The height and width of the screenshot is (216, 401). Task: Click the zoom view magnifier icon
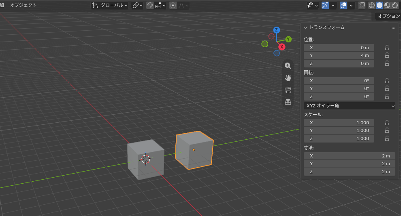288,66
